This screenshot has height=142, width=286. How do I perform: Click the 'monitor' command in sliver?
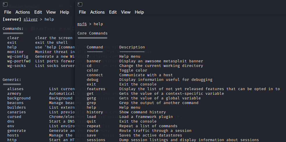pos(15,52)
